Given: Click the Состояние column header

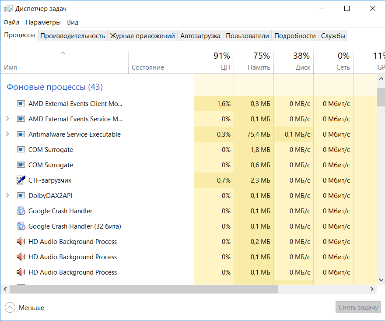Looking at the screenshot, I should point(161,62).
